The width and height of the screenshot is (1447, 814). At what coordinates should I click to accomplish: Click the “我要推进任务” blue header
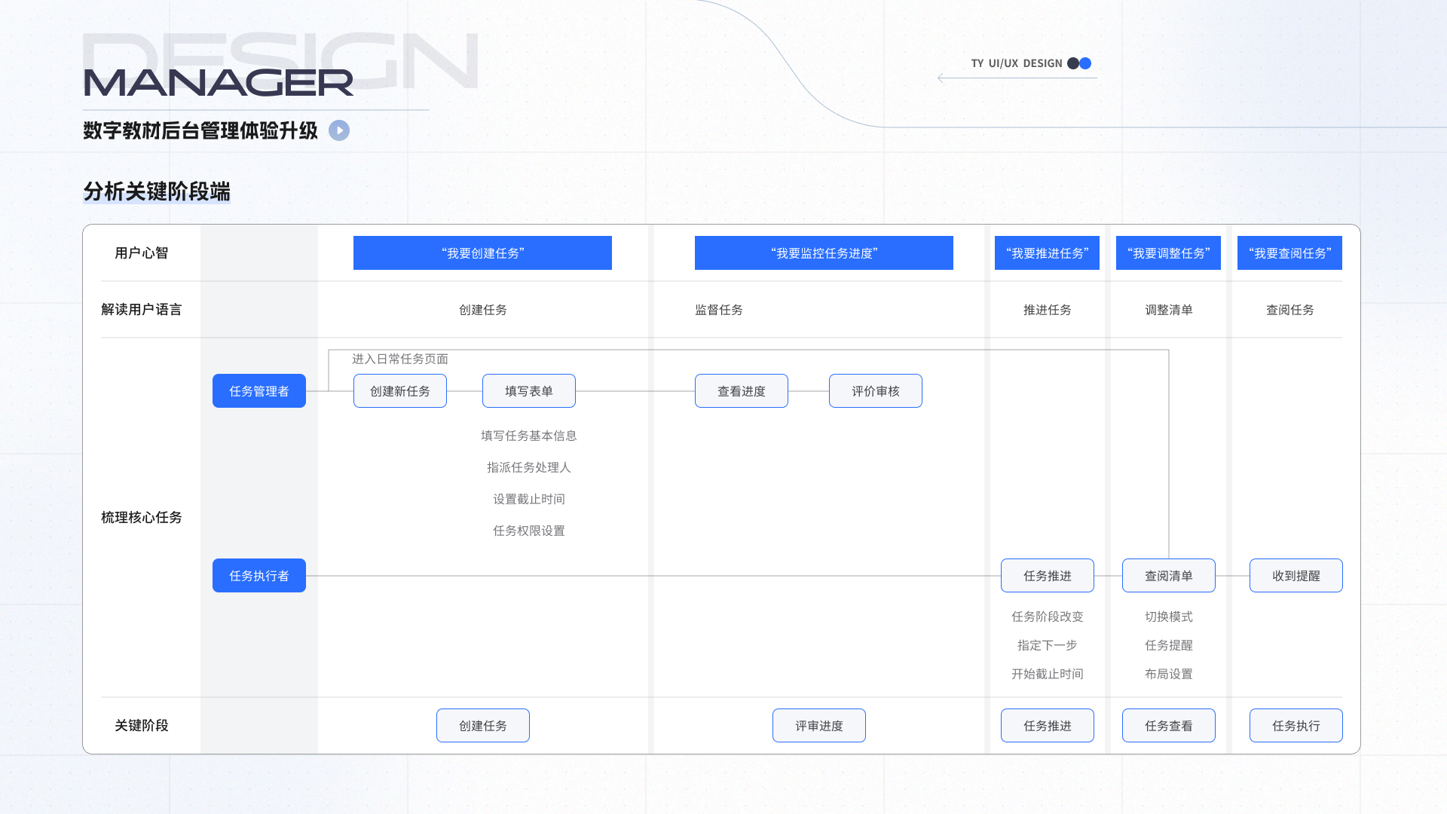pyautogui.click(x=1047, y=253)
